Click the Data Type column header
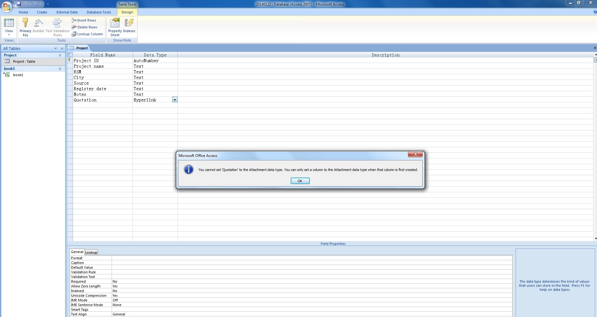Image resolution: width=597 pixels, height=317 pixels. pyautogui.click(x=155, y=55)
